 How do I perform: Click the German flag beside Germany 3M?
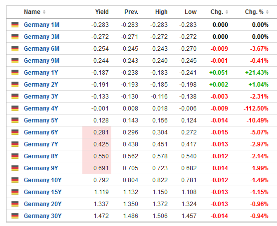pyautogui.click(x=15, y=37)
